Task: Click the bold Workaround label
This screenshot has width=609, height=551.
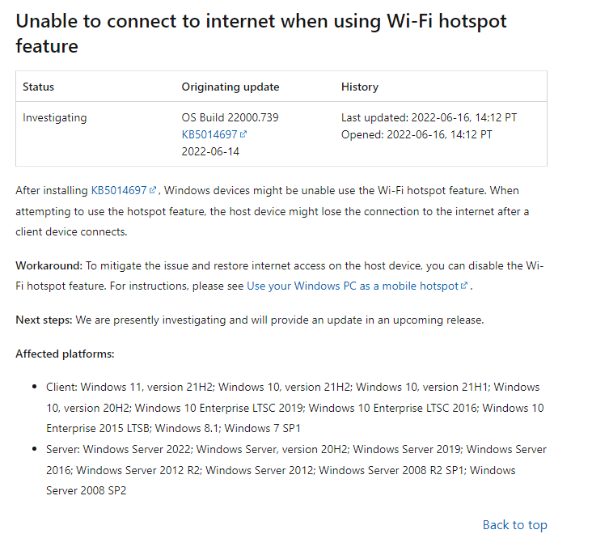Action: click(x=49, y=265)
